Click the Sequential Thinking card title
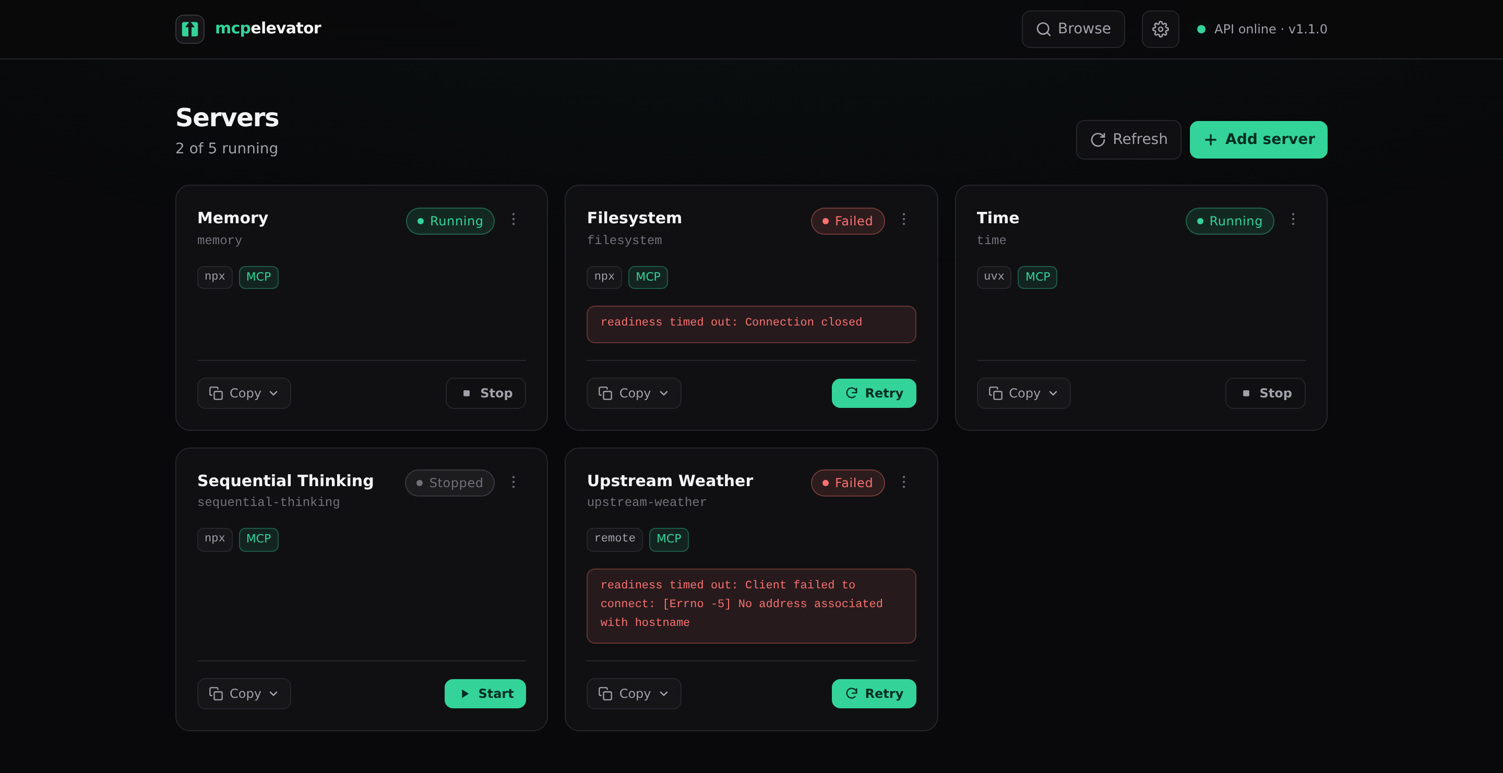 (285, 480)
